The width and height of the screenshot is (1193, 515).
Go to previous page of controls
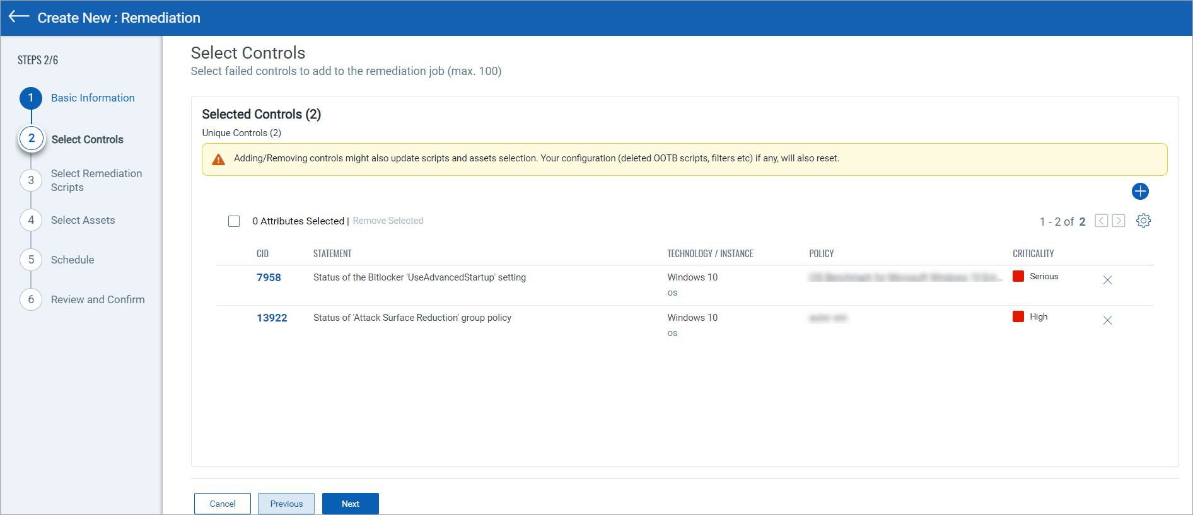click(1101, 221)
